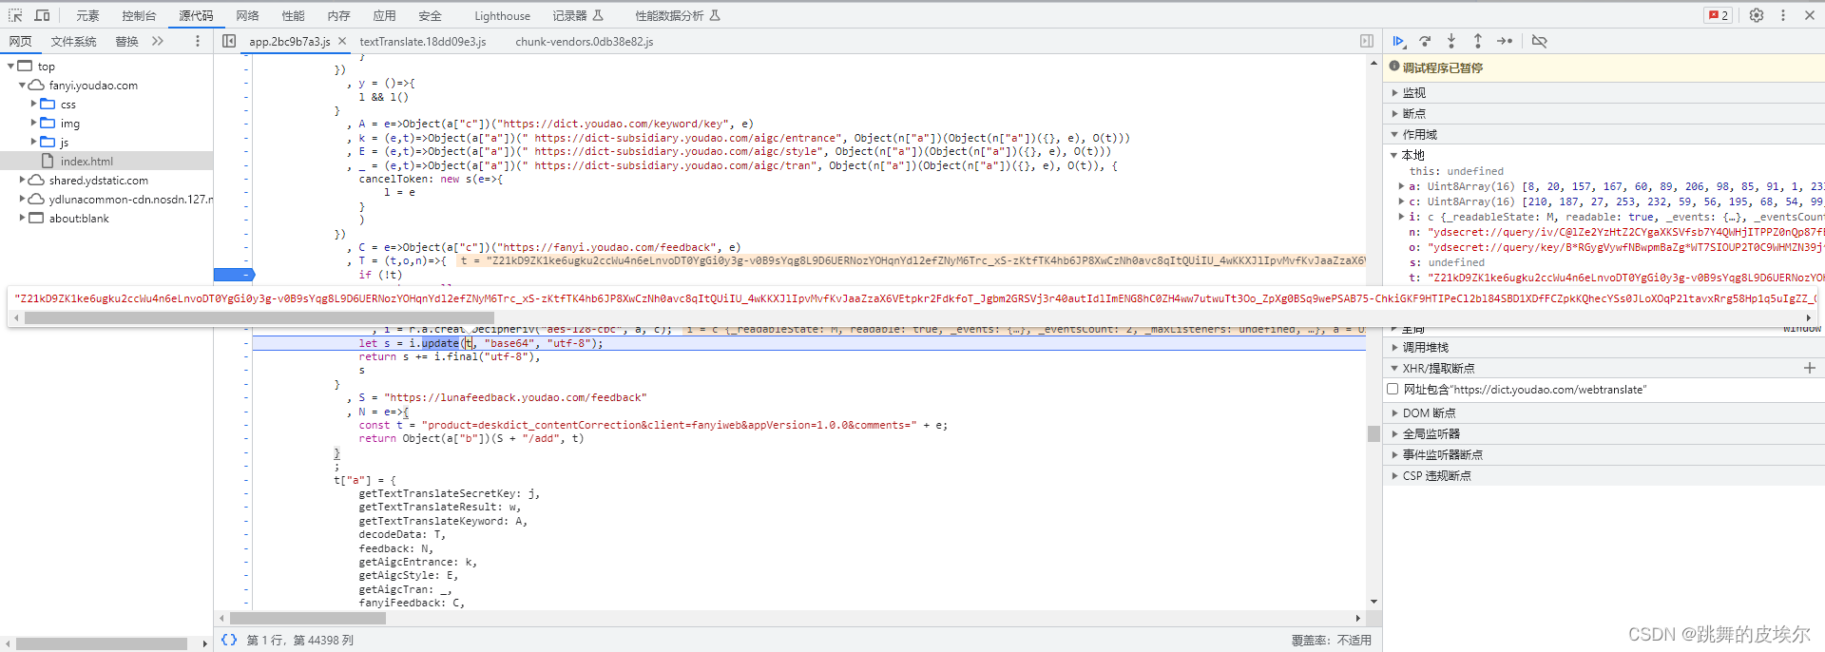This screenshot has height=652, width=1825.
Task: Open navigator pane options menu
Action: pyautogui.click(x=198, y=41)
